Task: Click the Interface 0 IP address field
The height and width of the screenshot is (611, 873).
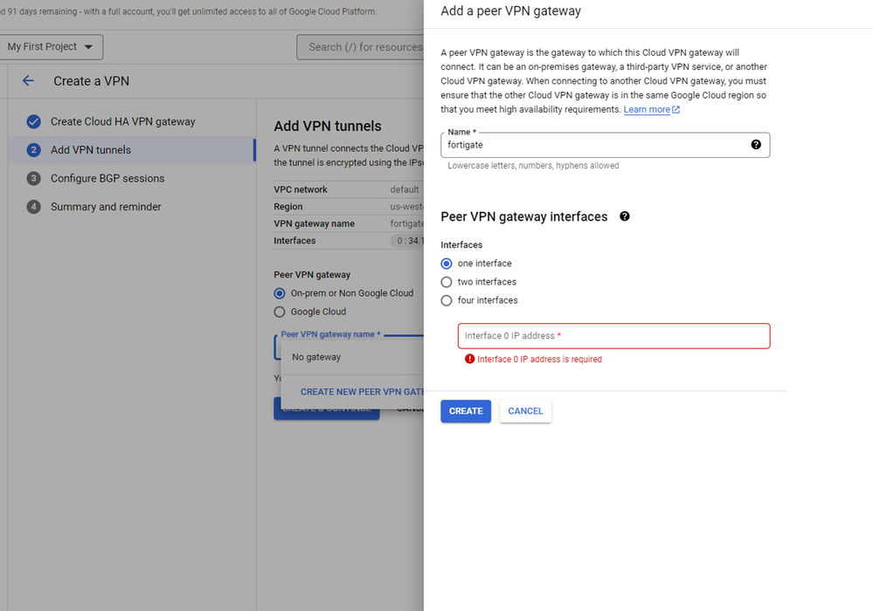Action: coord(613,336)
